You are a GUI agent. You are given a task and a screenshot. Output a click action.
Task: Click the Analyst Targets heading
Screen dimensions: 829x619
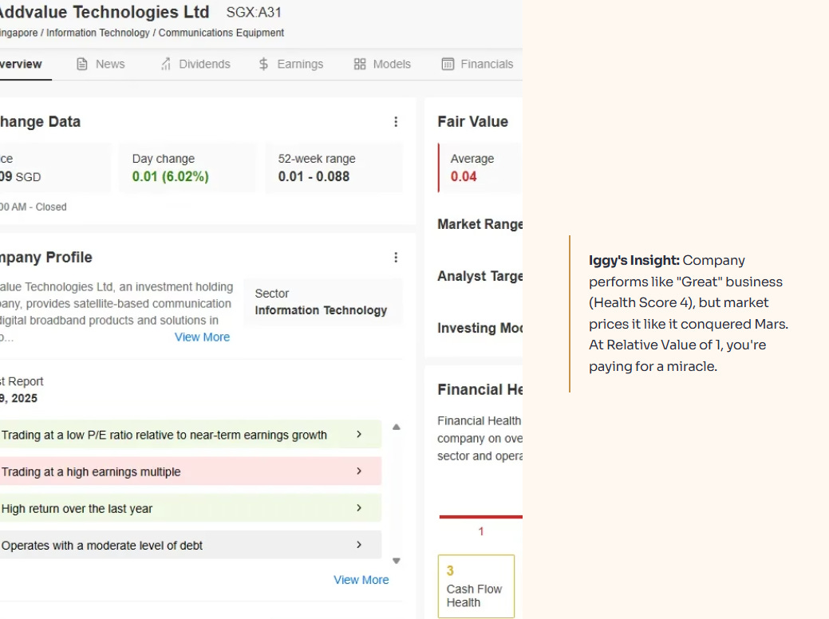pyautogui.click(x=480, y=276)
